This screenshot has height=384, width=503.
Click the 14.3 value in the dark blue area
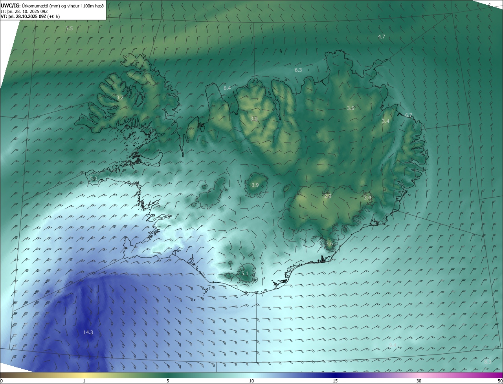(x=88, y=332)
